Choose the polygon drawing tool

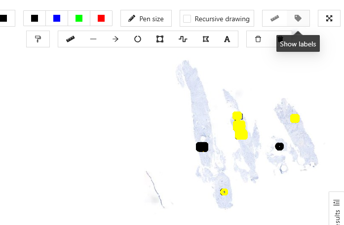tap(205, 39)
